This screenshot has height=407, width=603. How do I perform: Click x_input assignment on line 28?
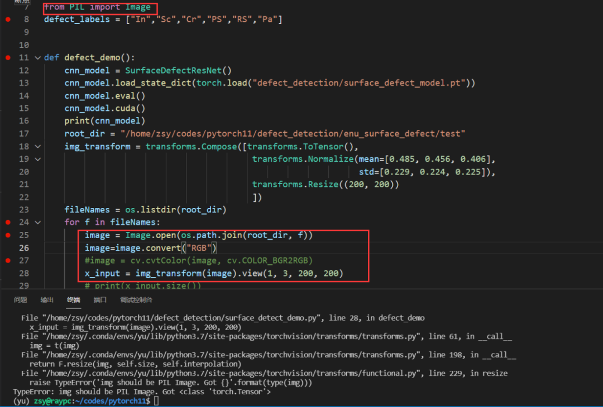pyautogui.click(x=214, y=273)
